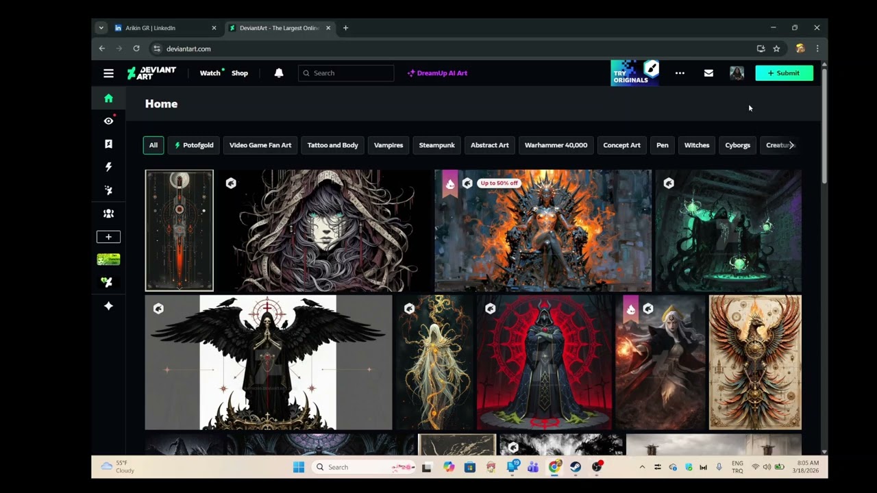Open the green group avatar in sidebar

tap(108, 260)
